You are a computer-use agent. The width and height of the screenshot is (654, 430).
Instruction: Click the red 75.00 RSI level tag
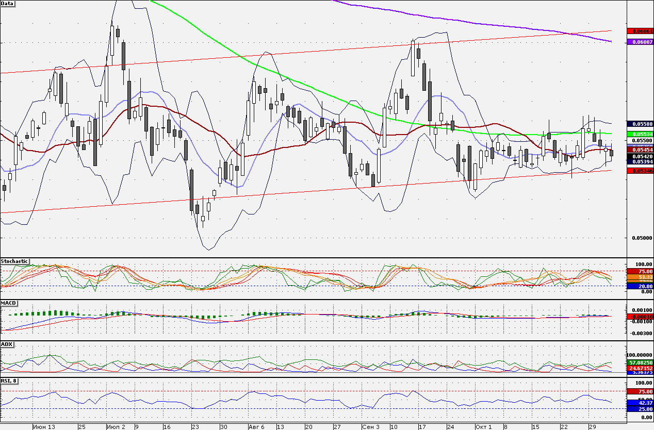pos(640,391)
